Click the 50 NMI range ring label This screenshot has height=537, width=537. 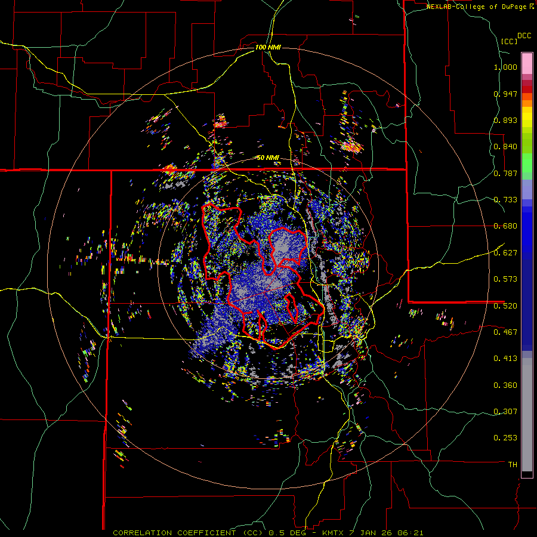pyautogui.click(x=268, y=158)
